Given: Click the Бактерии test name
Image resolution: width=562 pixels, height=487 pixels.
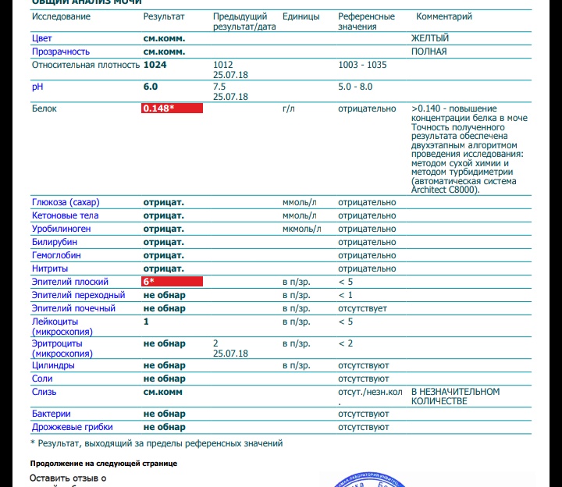Looking at the screenshot, I should point(51,414).
